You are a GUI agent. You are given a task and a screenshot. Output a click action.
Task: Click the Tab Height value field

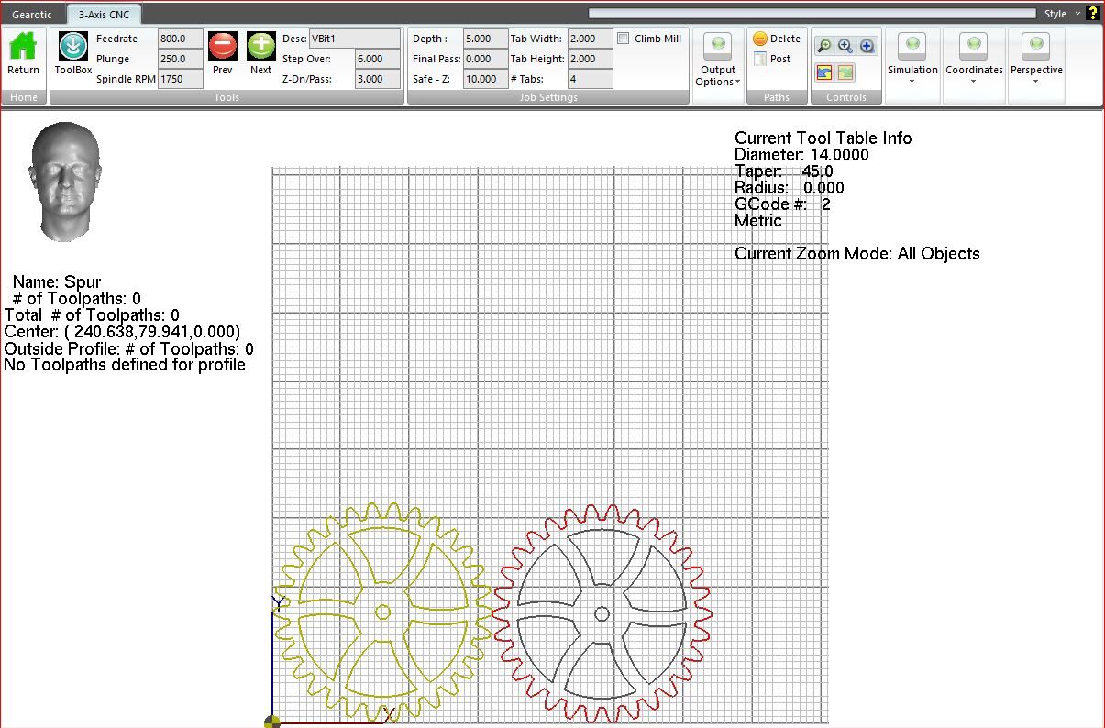591,59
